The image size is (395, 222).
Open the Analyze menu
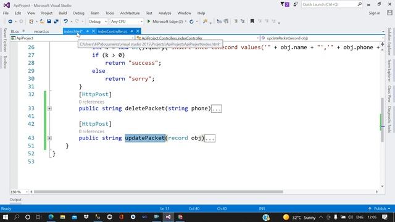[165, 13]
